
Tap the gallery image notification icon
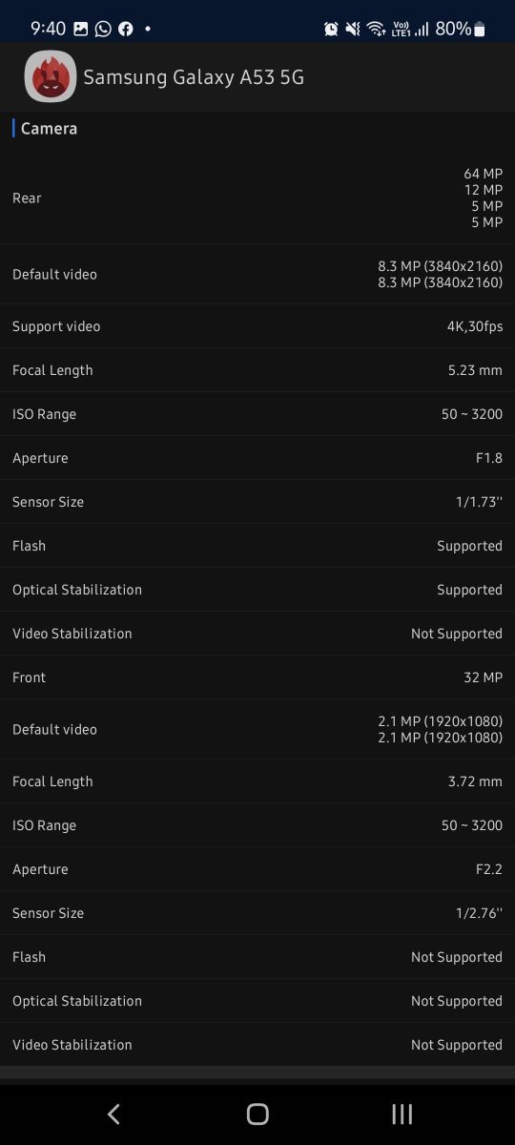tap(81, 29)
